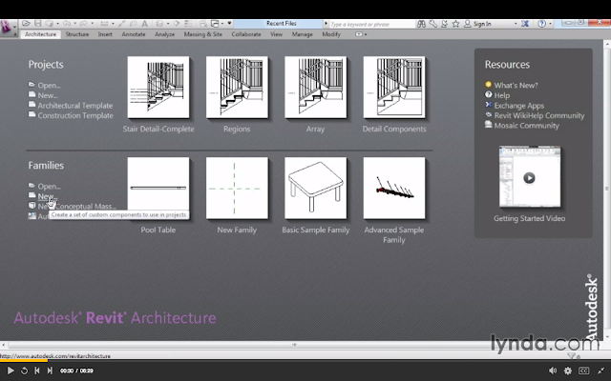Skip to previous video with the back icon
The image size is (611, 381).
37,371
